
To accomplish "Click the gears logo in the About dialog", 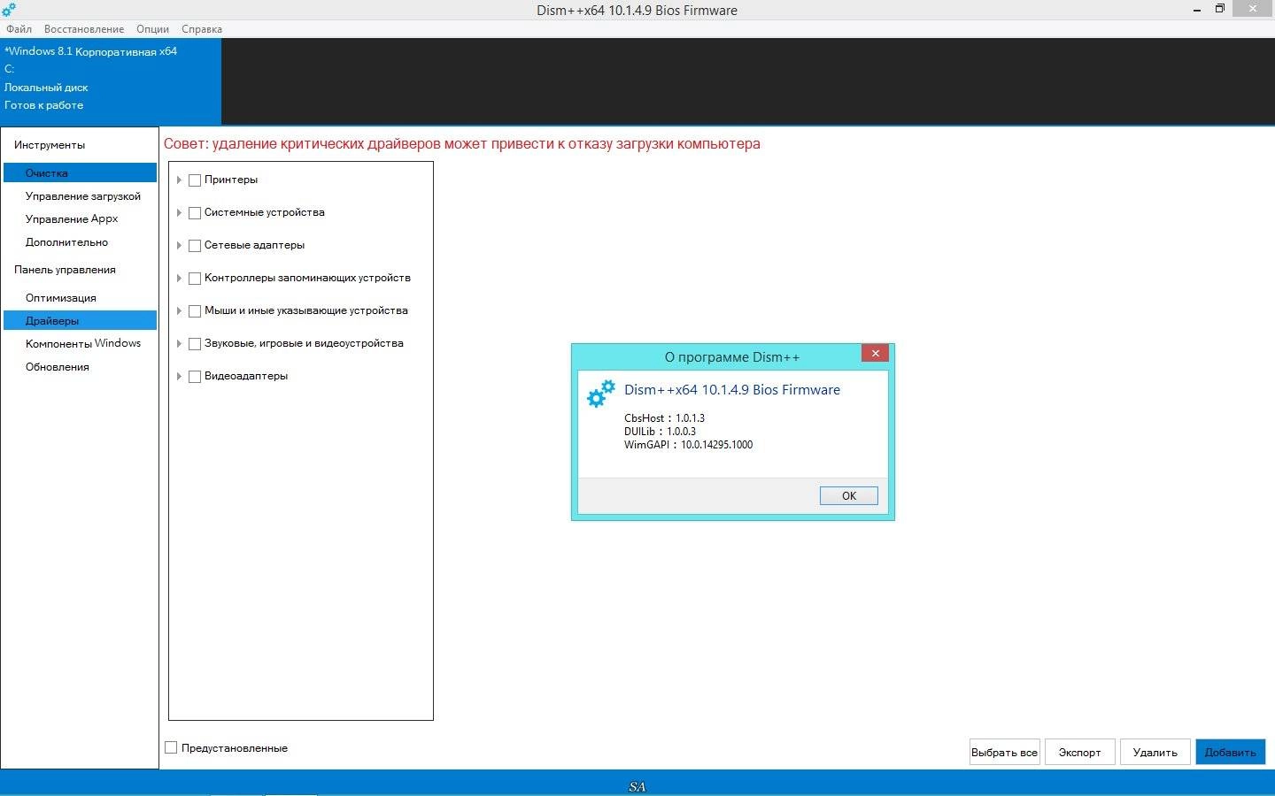I will 601,394.
